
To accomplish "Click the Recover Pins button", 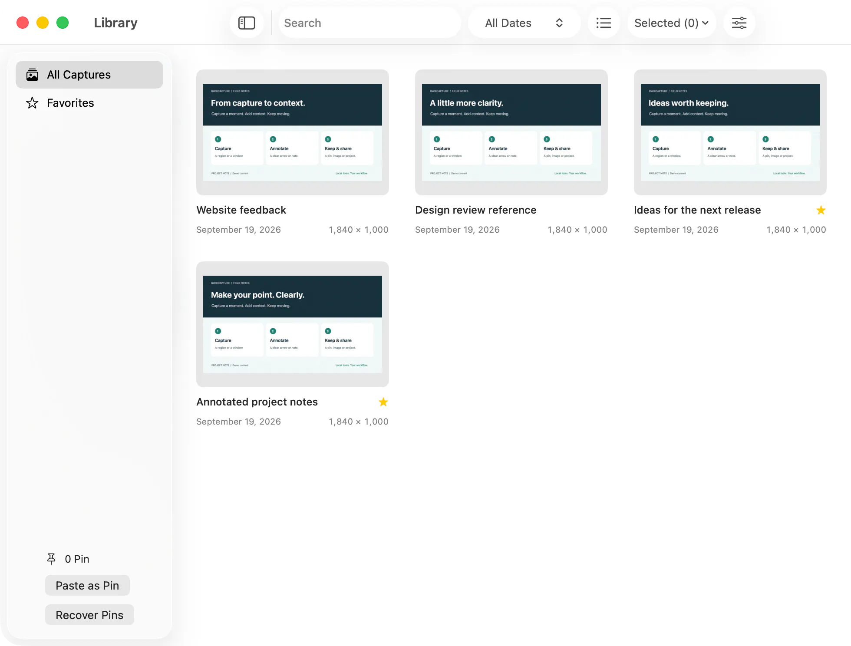I will coord(89,615).
